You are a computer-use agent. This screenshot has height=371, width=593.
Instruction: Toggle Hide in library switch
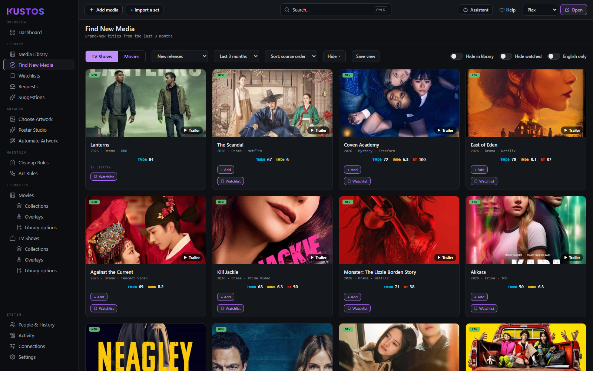[x=456, y=56]
